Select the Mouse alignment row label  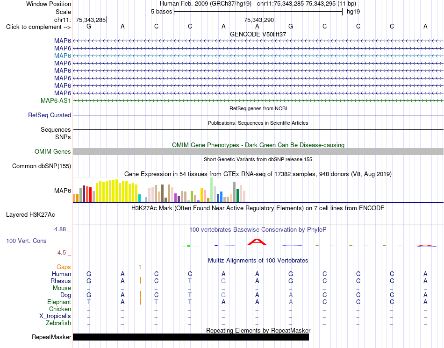coord(62,288)
